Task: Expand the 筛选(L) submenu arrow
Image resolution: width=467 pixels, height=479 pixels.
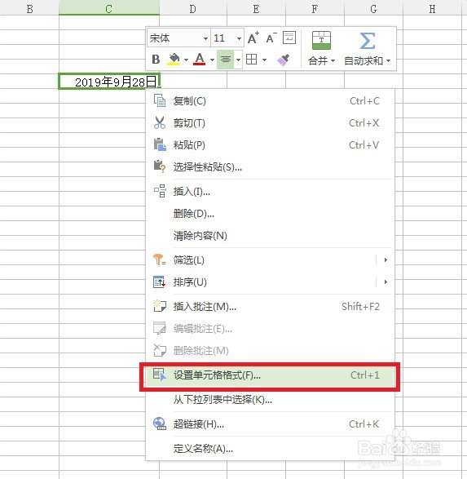Action: click(385, 260)
